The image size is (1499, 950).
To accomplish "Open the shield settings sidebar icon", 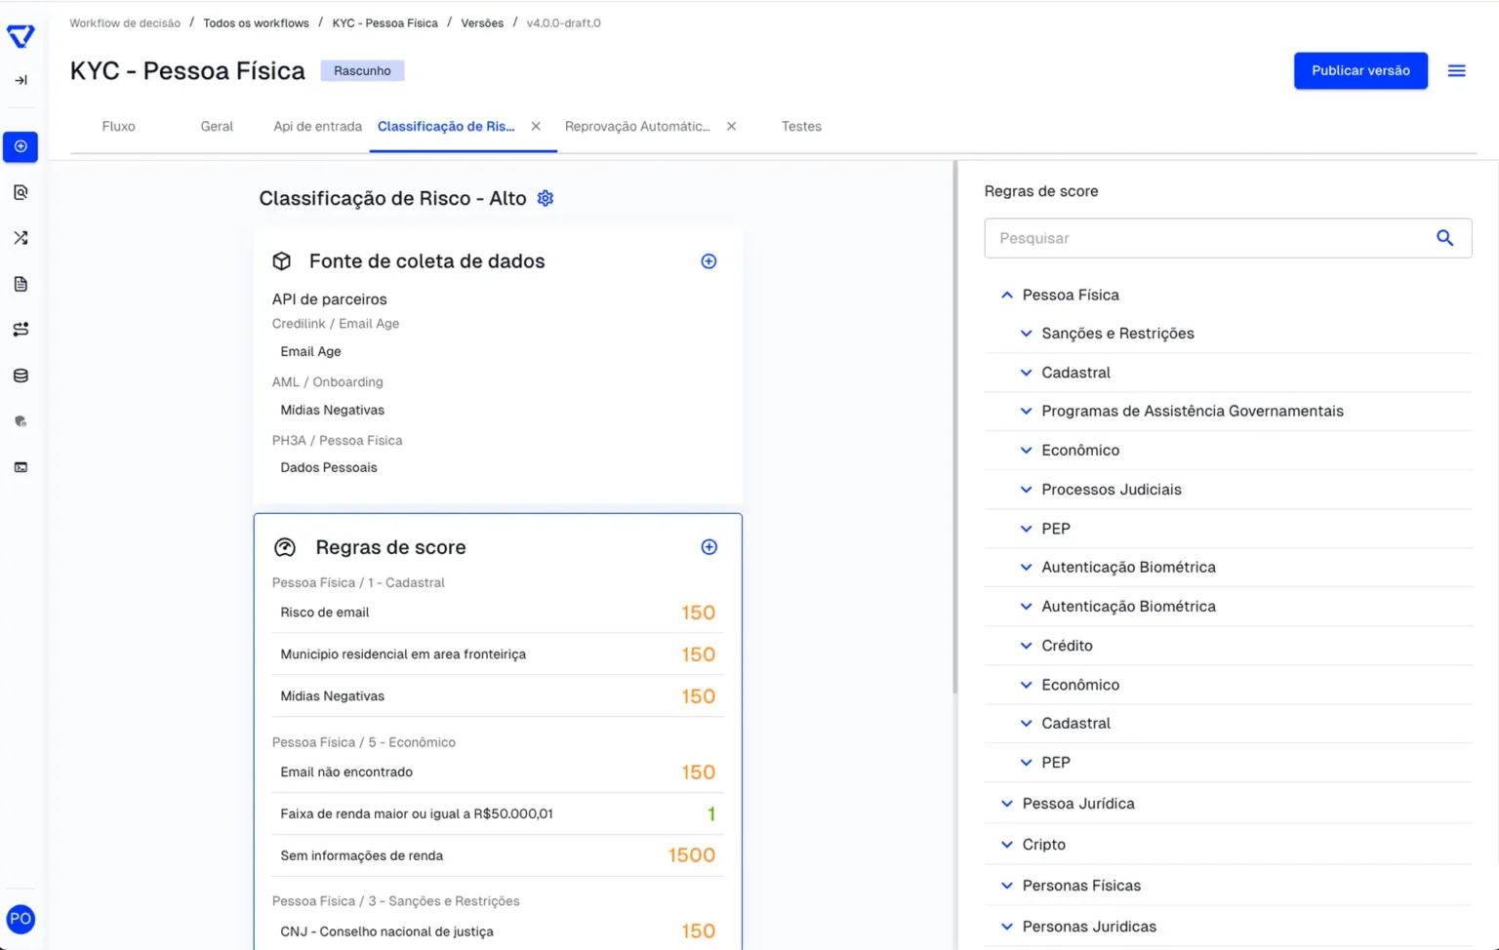I will pyautogui.click(x=20, y=421).
